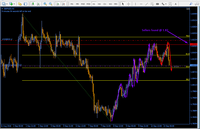Select the M1 timeframe
The width and height of the screenshot is (200, 129).
pyautogui.click(x=72, y=4)
